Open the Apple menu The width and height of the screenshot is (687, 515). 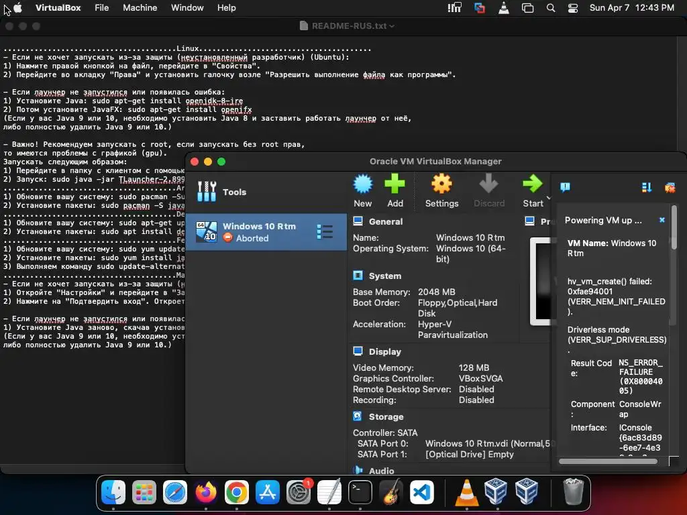click(x=18, y=8)
